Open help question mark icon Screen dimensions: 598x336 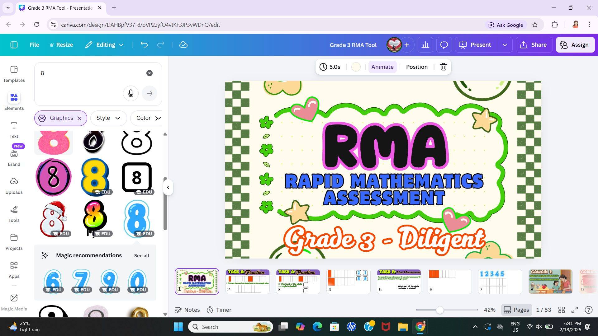[588, 310]
